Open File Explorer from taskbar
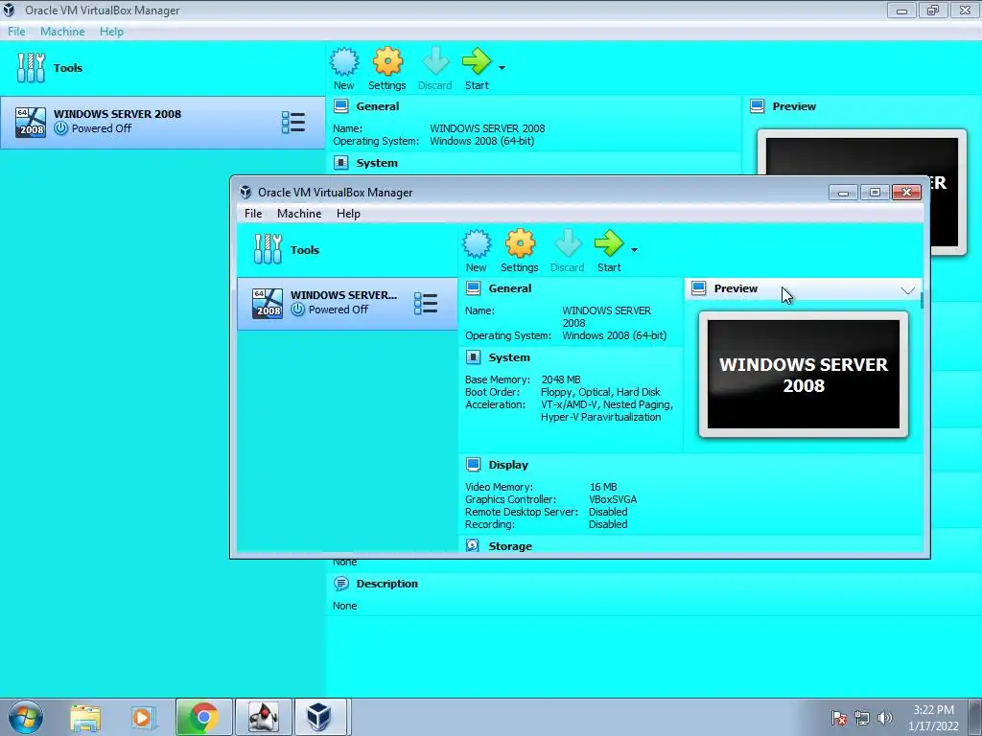Viewport: 982px width, 736px height. [85, 717]
